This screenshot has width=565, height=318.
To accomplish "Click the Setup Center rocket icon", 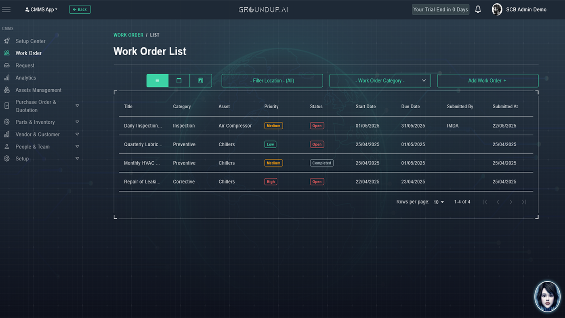I will [7, 41].
